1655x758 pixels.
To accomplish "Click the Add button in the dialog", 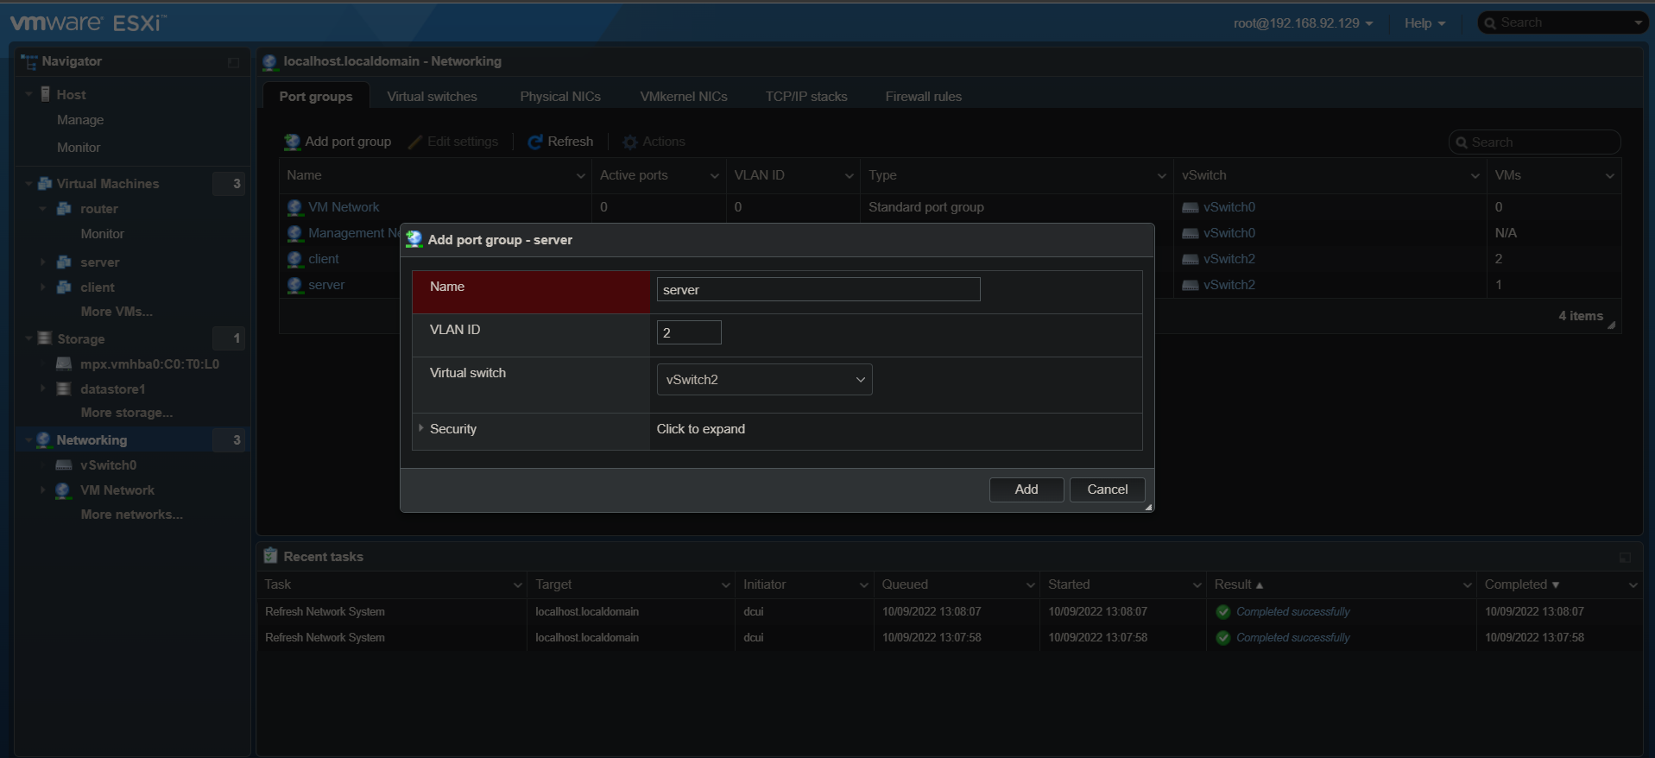I will (x=1026, y=490).
